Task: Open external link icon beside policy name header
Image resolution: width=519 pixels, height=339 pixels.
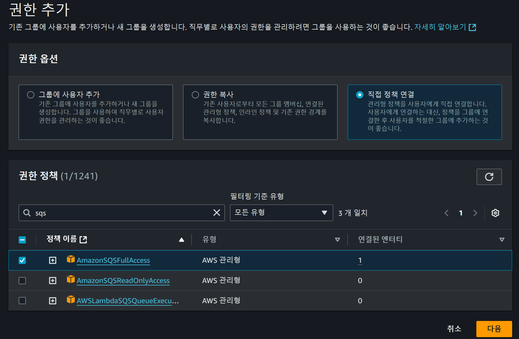Action: tap(83, 239)
